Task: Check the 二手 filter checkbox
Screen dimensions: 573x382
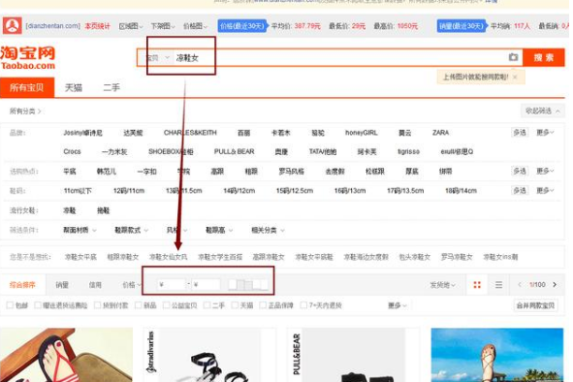Action: pyautogui.click(x=207, y=304)
